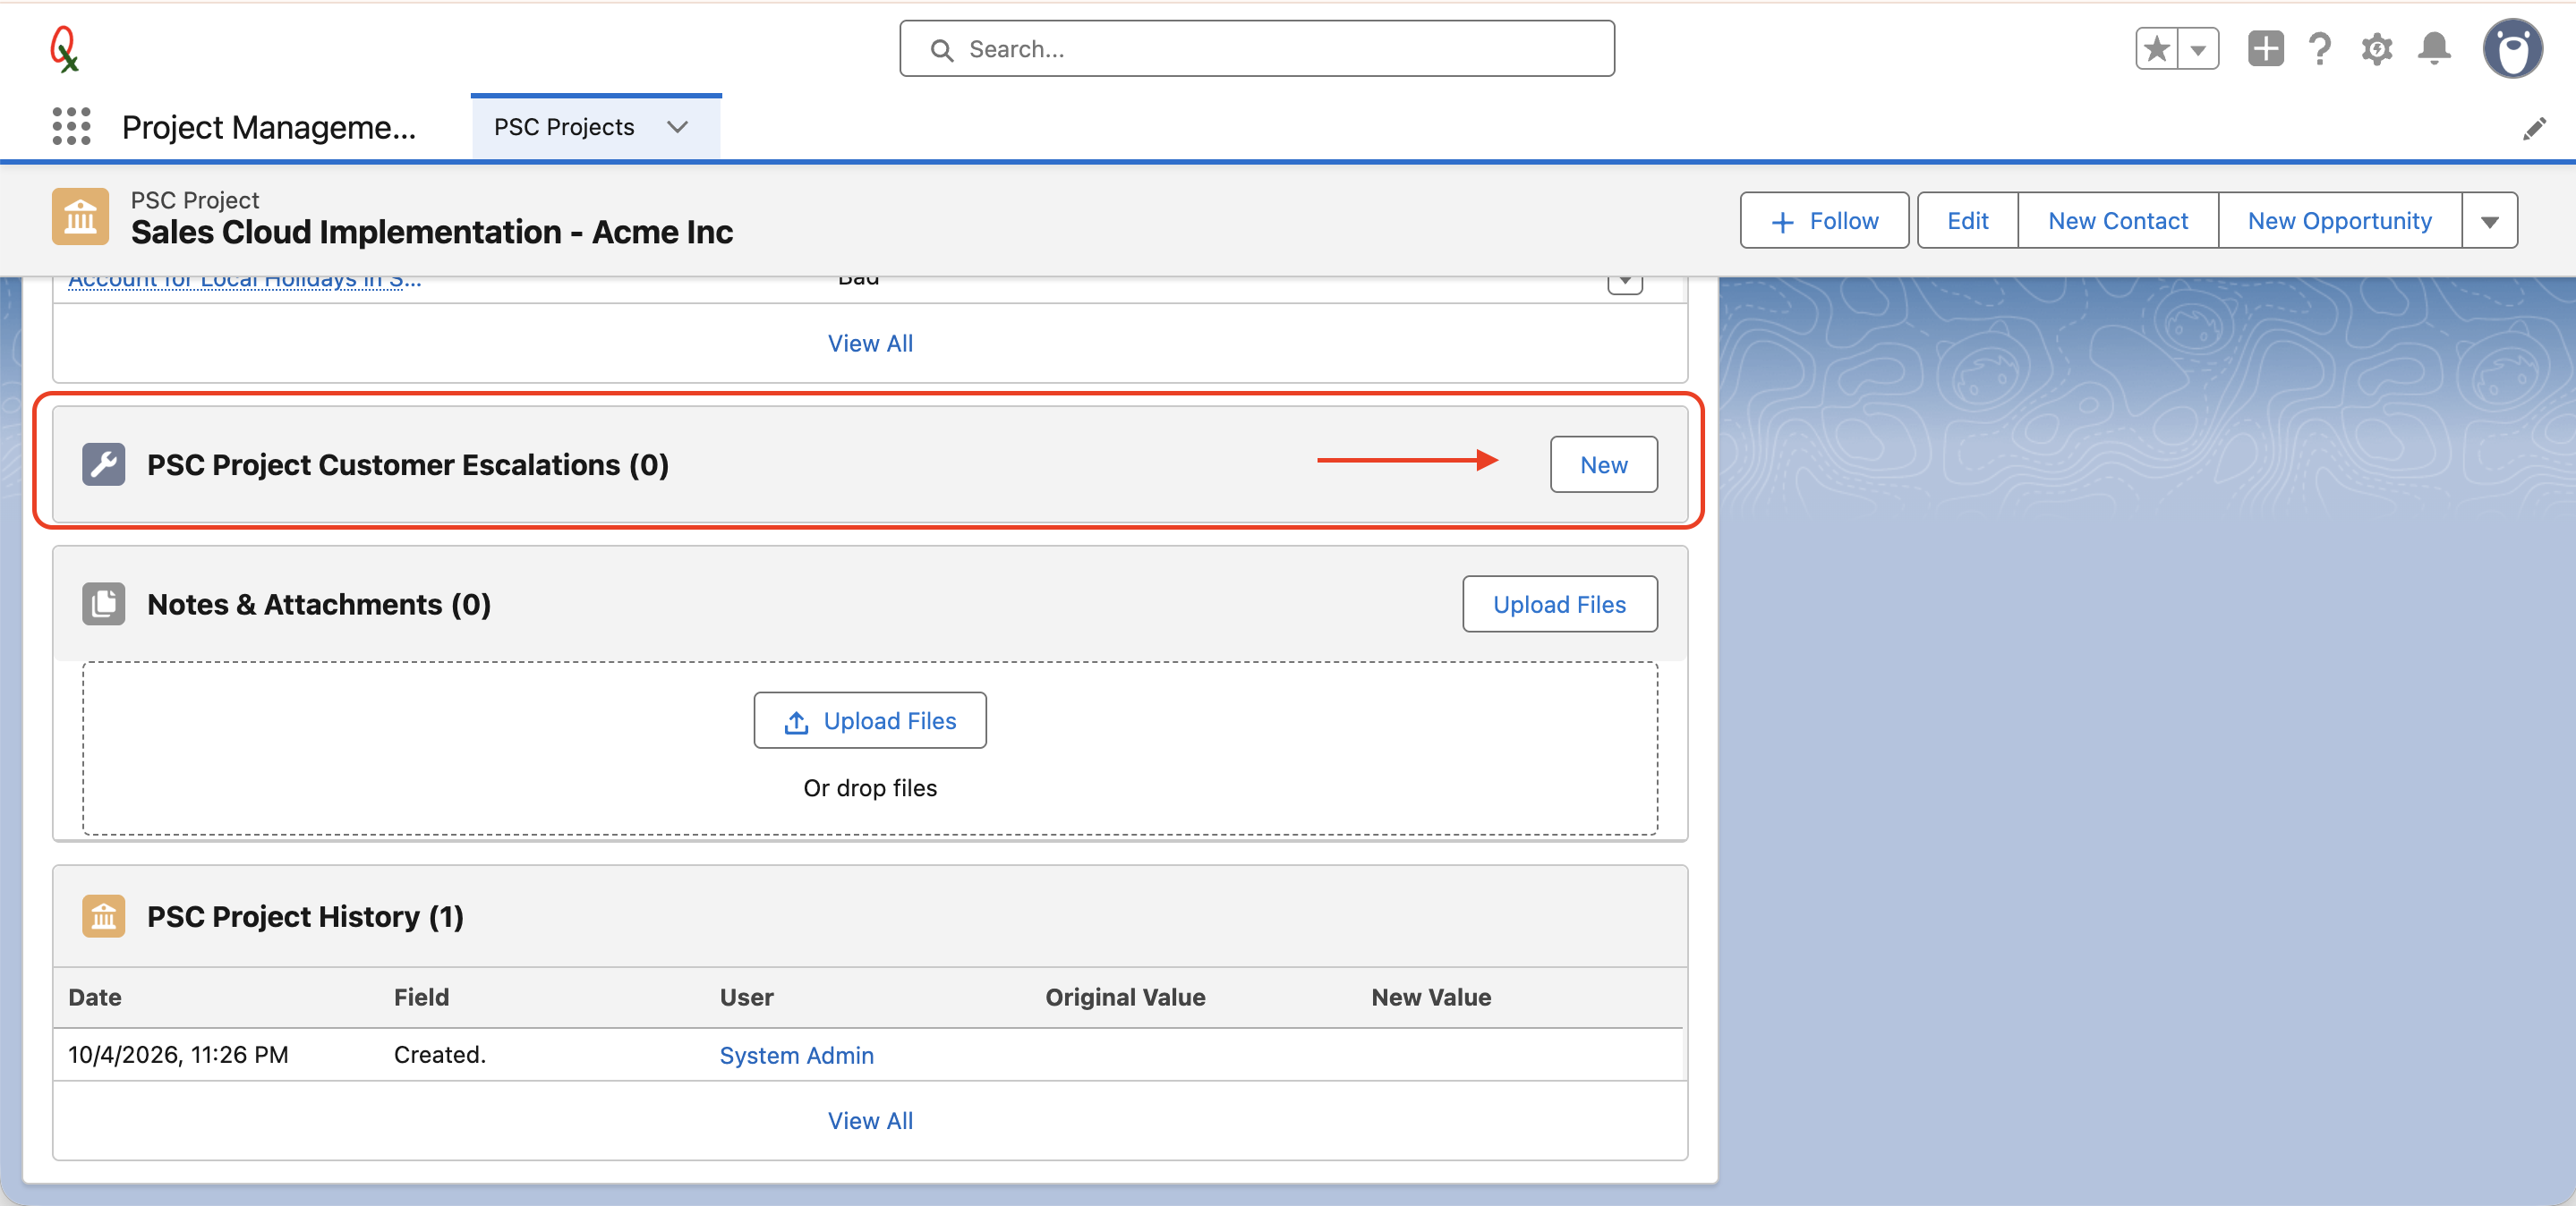Screen dimensions: 2576x1206
Task: Open PSC Project History related list
Action: click(305, 916)
